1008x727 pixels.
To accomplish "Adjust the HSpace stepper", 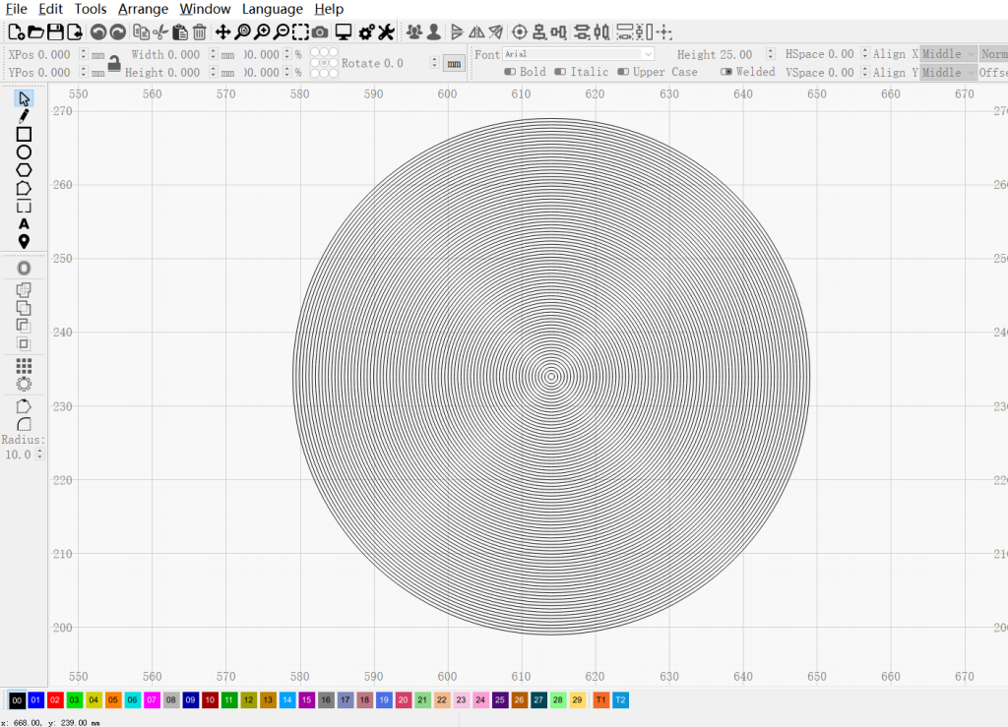I will tap(864, 54).
